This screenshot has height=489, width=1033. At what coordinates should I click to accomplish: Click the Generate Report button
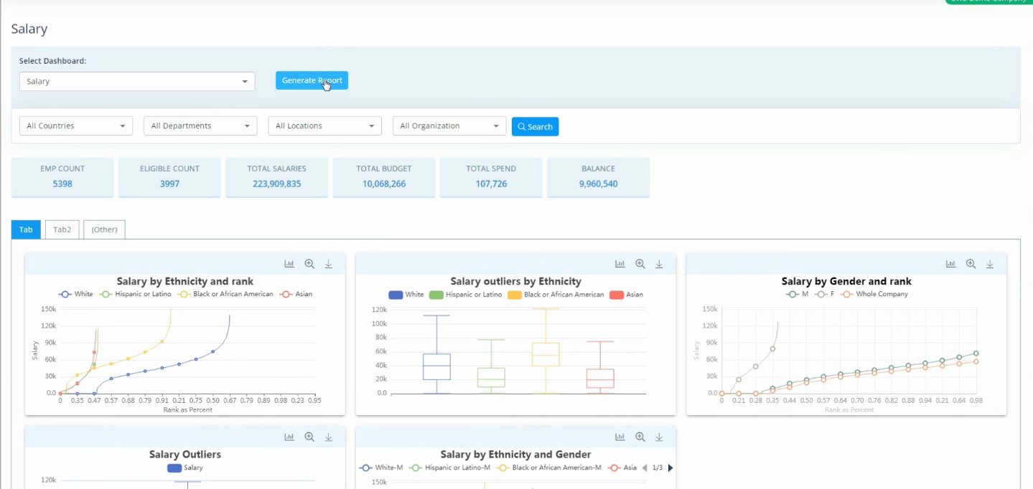coord(312,80)
